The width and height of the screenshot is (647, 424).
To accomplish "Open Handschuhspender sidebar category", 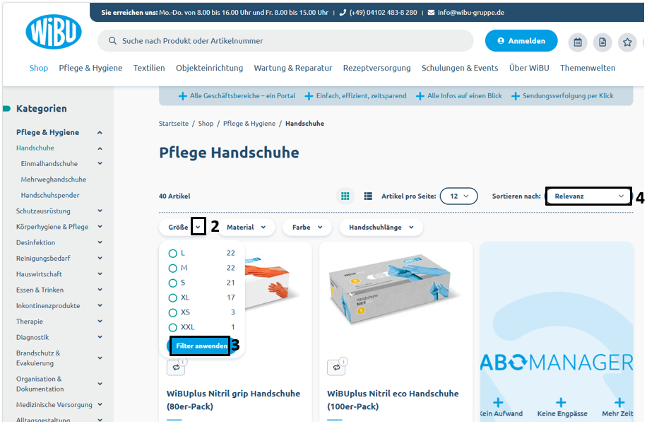I will coord(50,195).
